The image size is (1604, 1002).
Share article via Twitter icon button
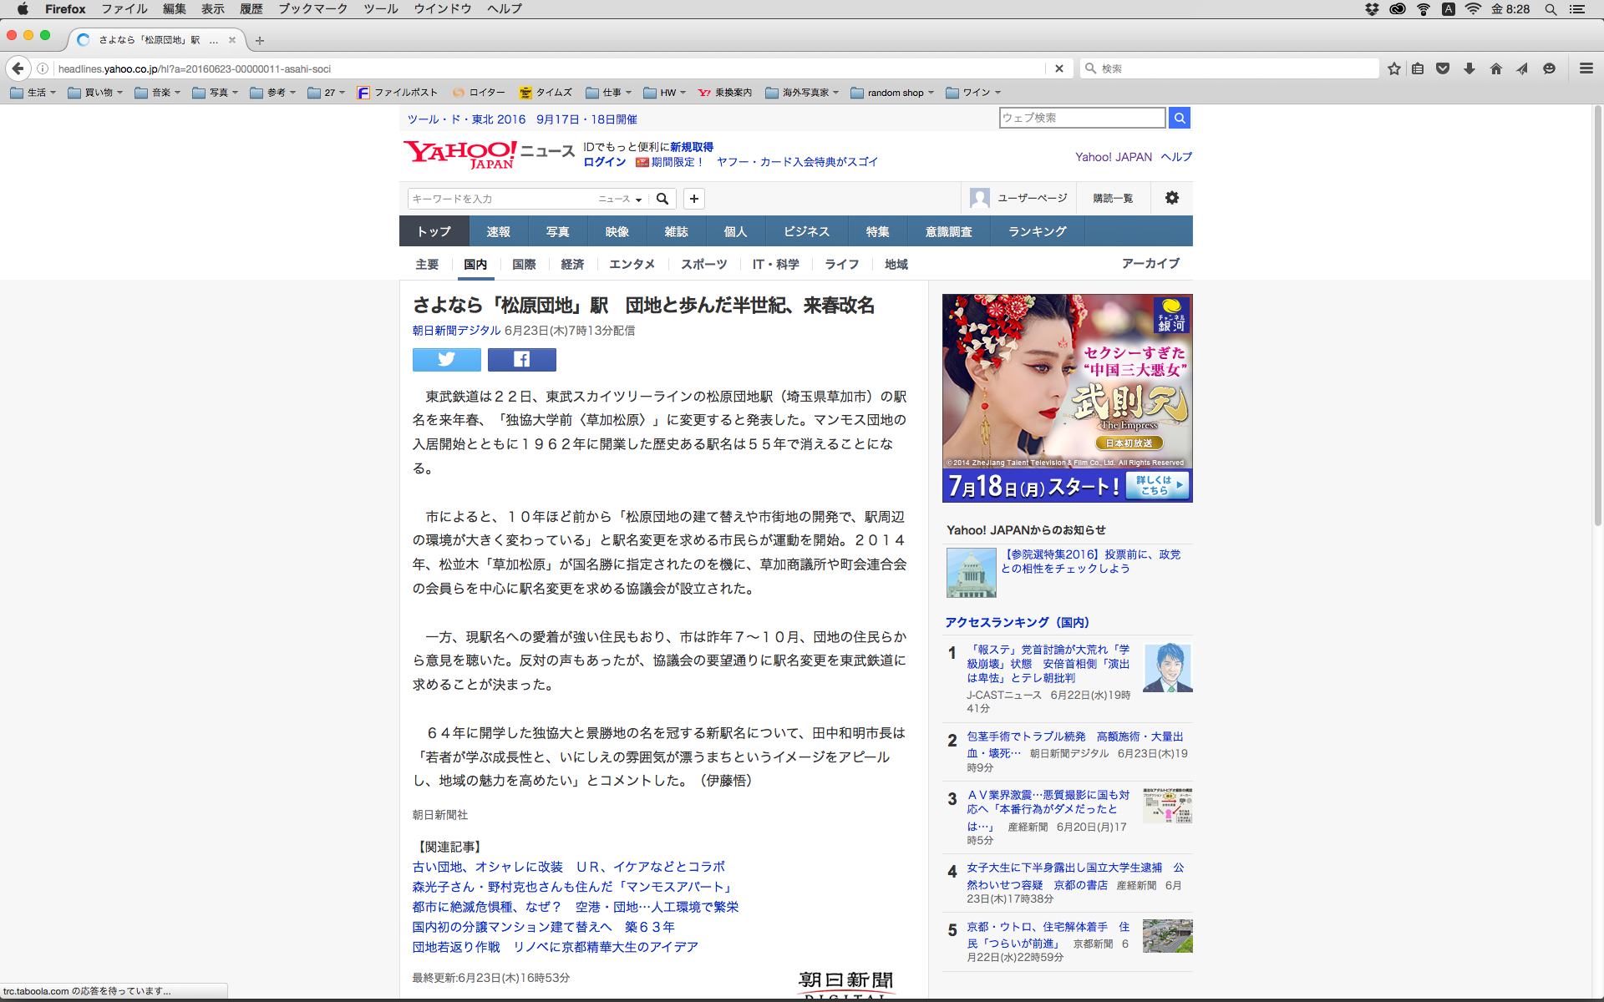click(446, 360)
